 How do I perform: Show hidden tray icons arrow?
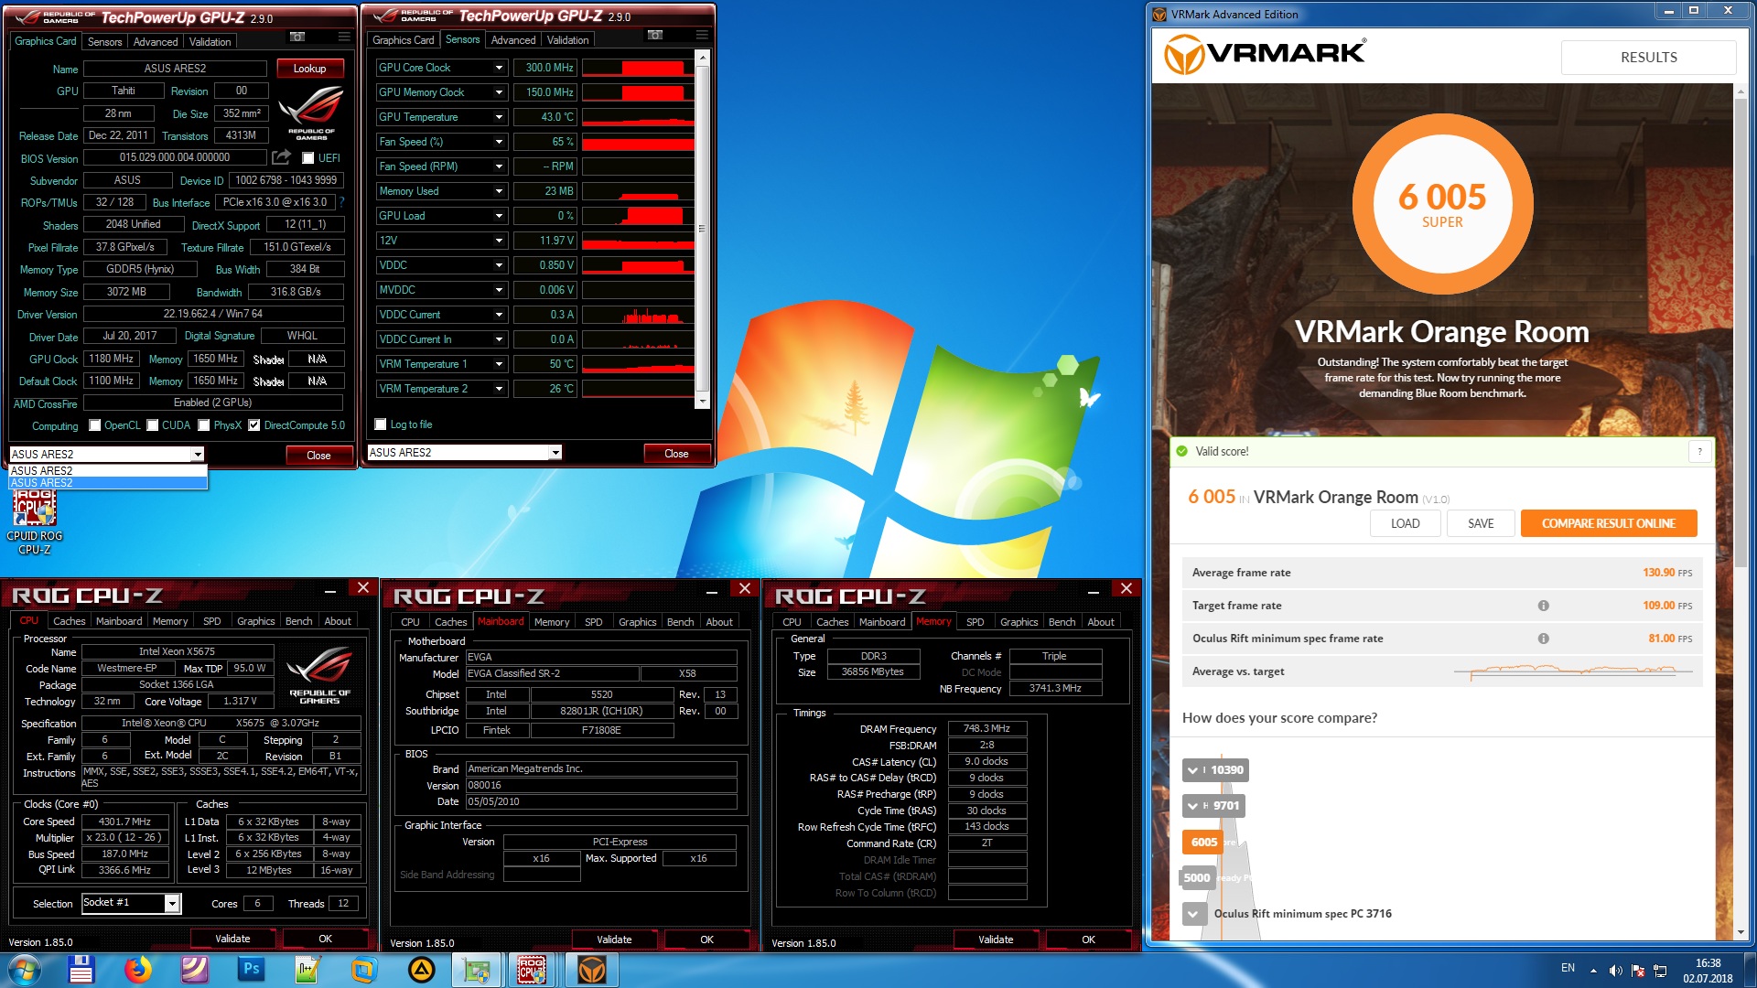(x=1593, y=971)
